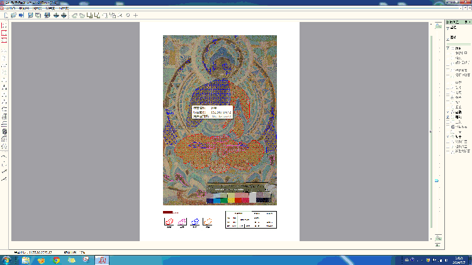Click the yellow folder taskbar icon

tap(72, 260)
